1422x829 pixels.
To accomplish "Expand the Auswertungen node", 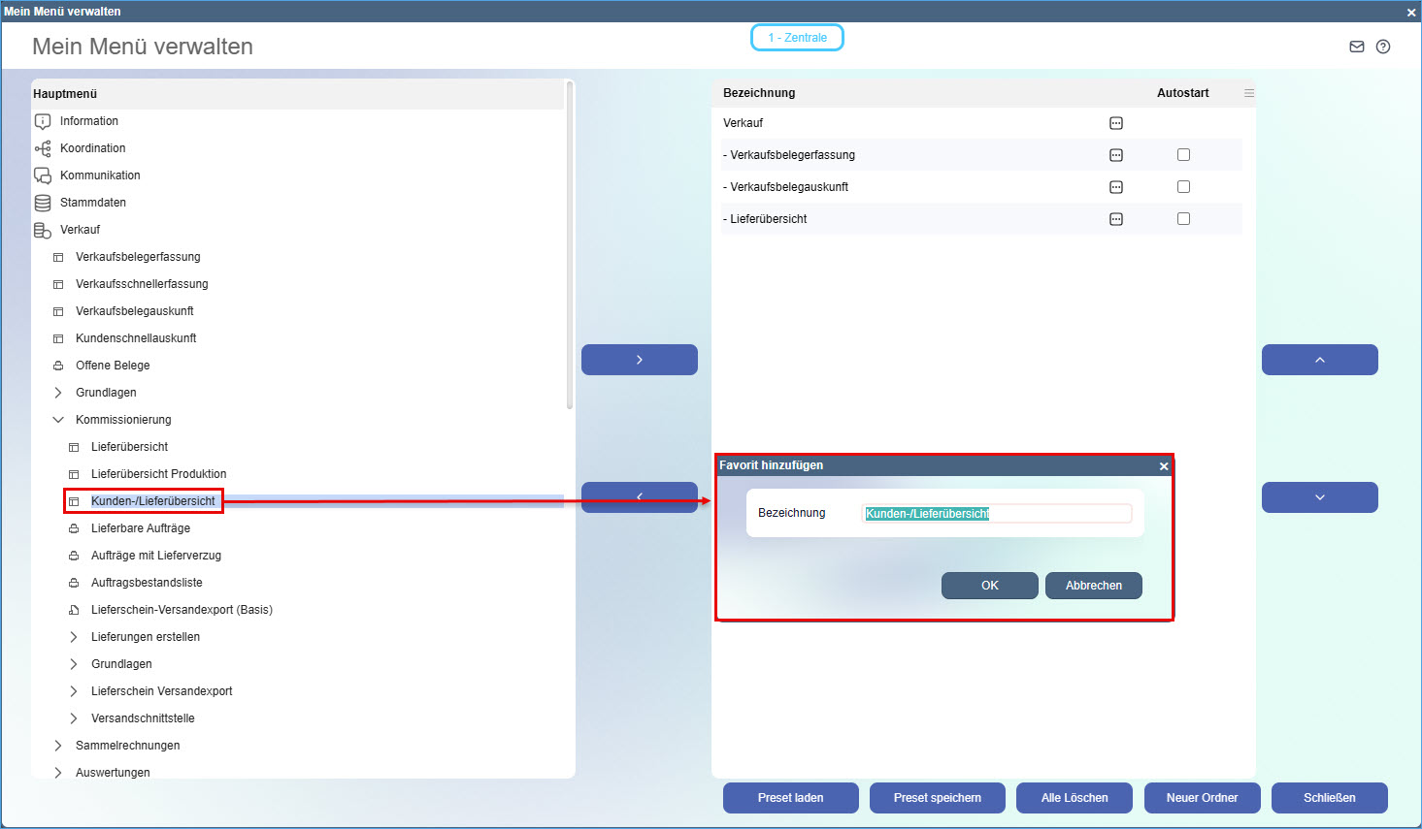I will (58, 773).
